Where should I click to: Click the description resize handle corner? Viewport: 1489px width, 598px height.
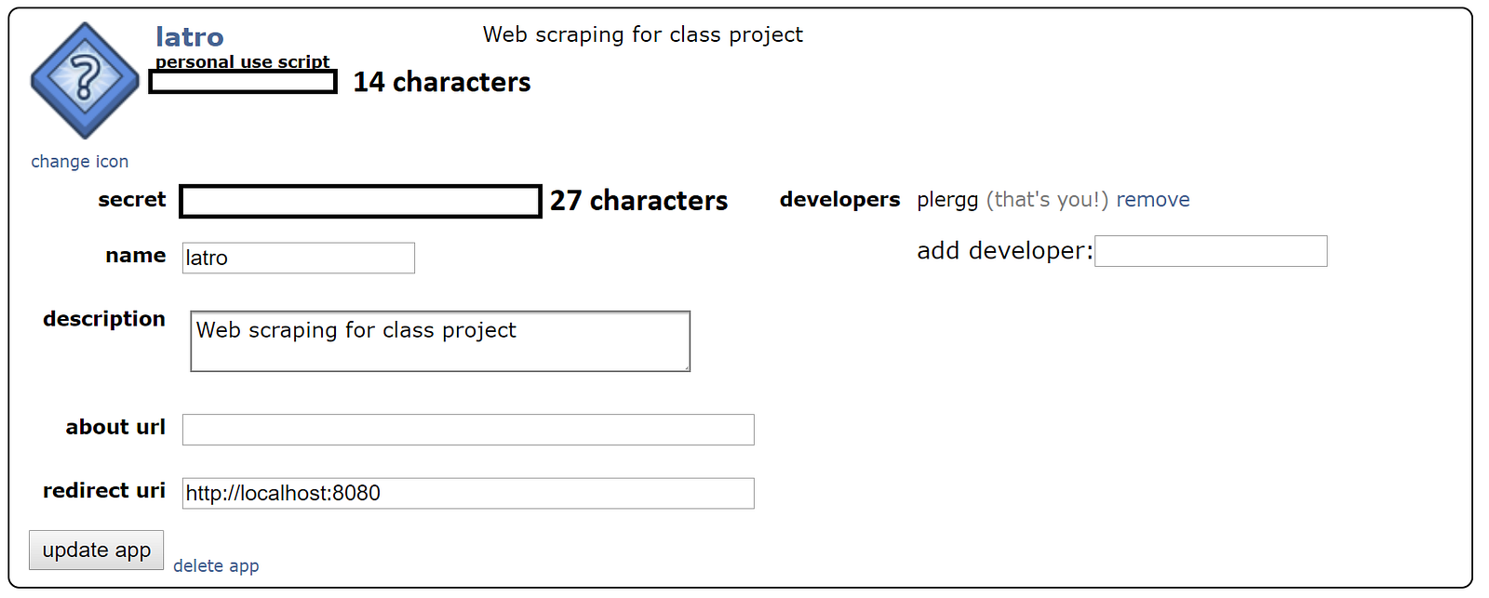click(x=686, y=367)
